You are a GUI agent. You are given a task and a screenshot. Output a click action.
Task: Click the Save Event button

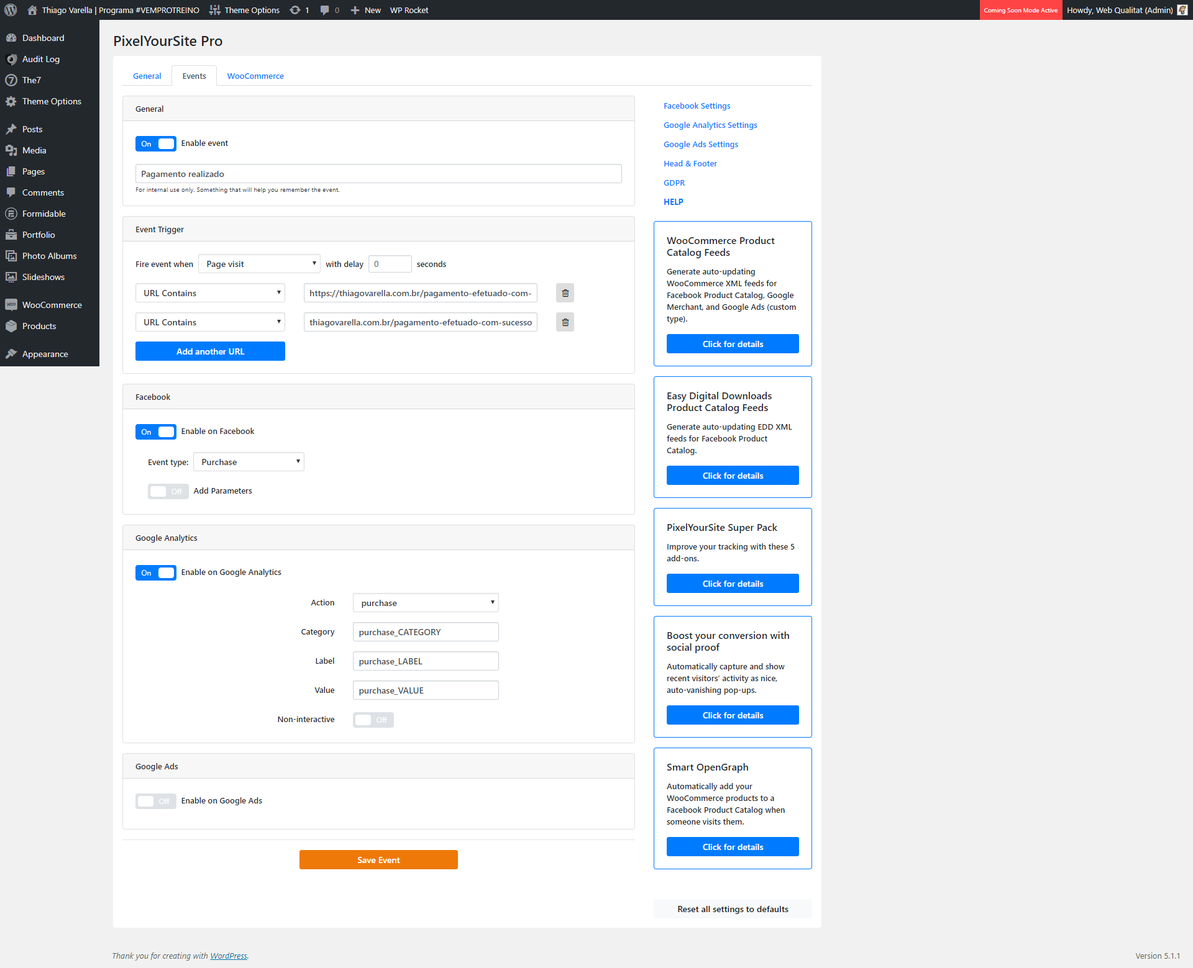[378, 860]
